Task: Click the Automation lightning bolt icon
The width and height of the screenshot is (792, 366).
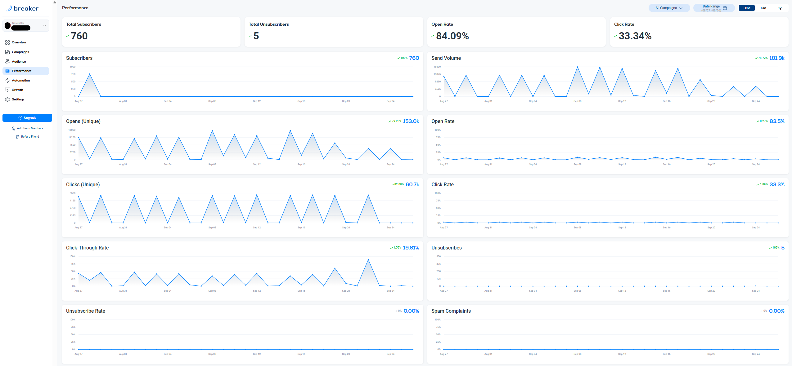Action: (7, 81)
